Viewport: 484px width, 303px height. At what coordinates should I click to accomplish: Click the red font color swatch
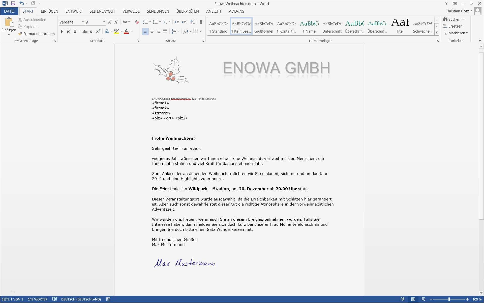(126, 31)
